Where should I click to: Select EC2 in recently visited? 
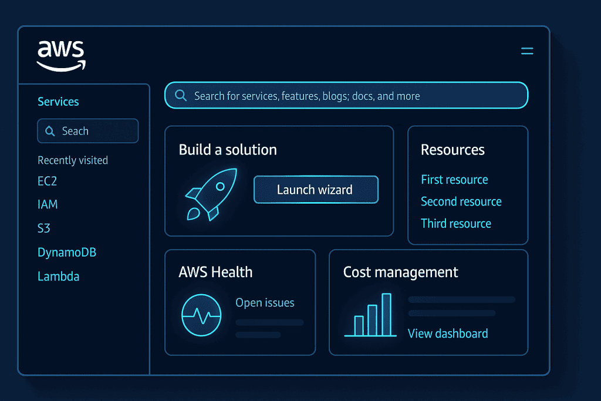[x=47, y=181]
